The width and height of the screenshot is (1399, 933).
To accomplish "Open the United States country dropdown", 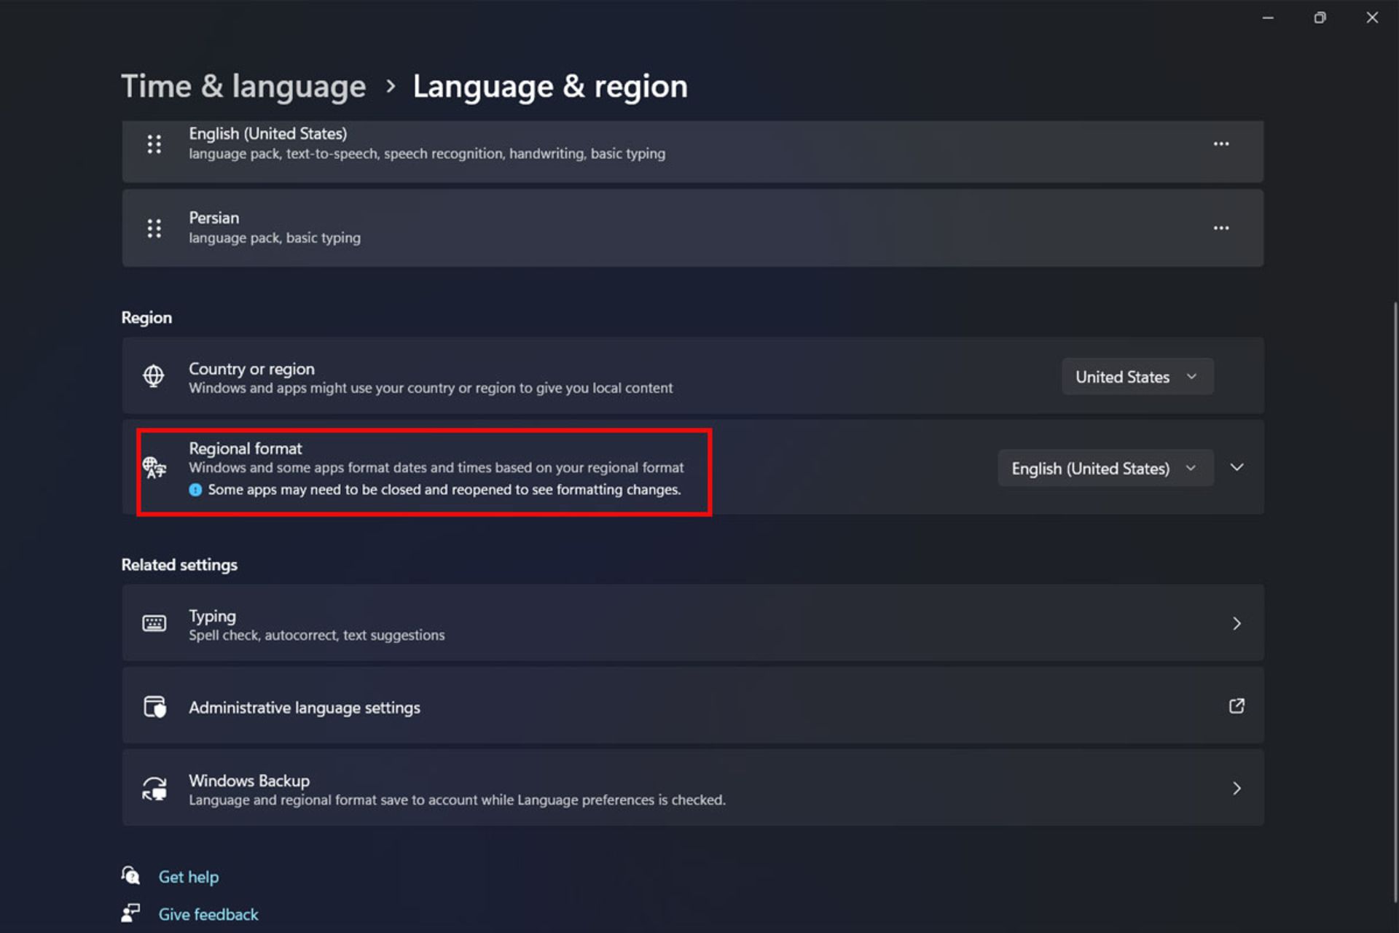I will click(x=1137, y=377).
